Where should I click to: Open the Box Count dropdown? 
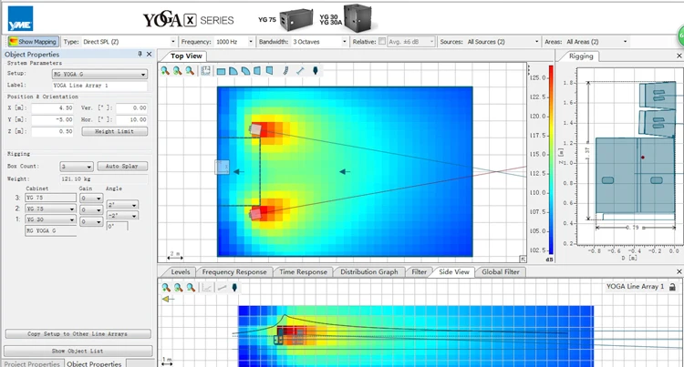tap(77, 167)
